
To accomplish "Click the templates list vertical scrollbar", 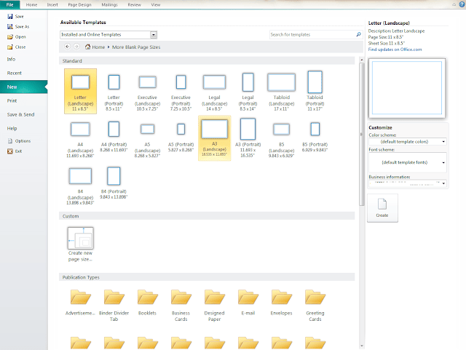I will click(x=361, y=134).
